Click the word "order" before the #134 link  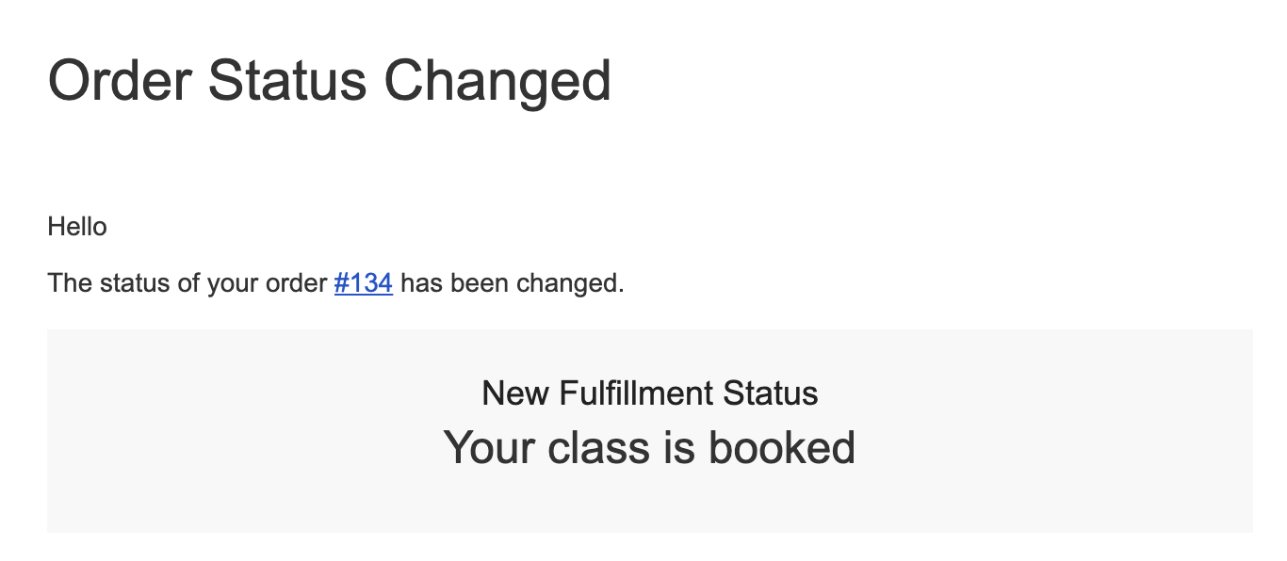298,282
